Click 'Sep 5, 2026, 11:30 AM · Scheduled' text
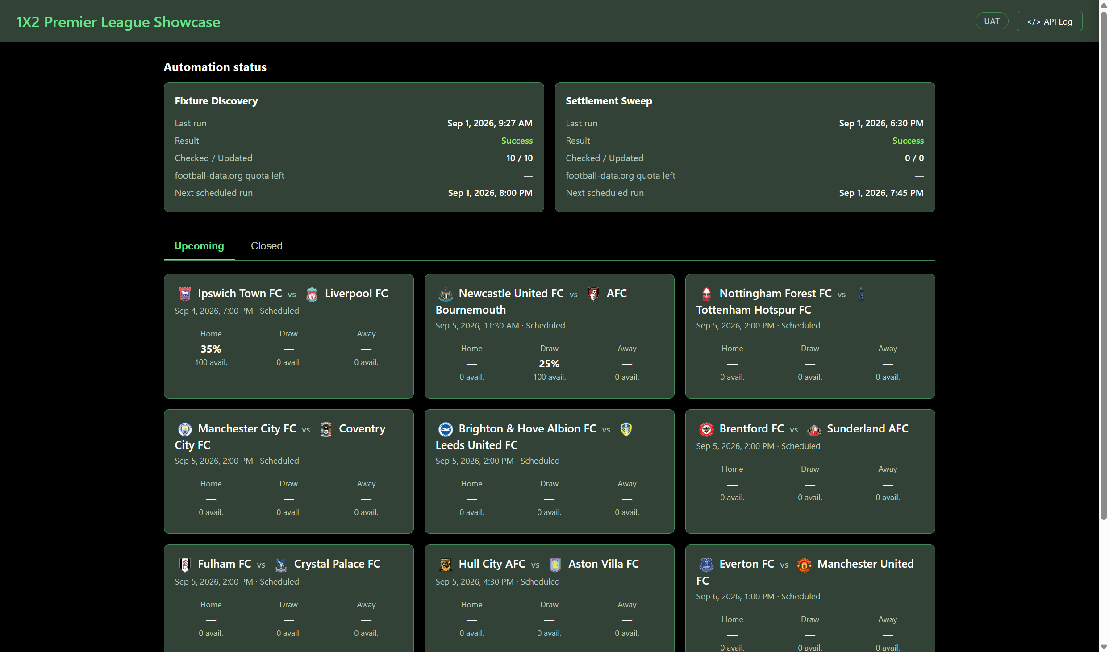 (x=500, y=326)
